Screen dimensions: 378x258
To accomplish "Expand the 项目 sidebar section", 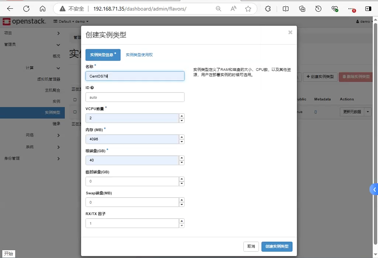I will pyautogui.click(x=32, y=33).
